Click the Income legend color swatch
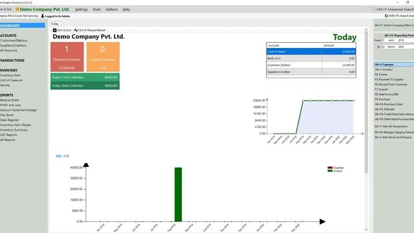Viewport: 414px width, 233px height. [330, 171]
